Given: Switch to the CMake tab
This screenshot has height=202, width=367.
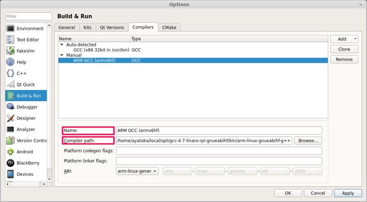Looking at the screenshot, I should coord(169,28).
